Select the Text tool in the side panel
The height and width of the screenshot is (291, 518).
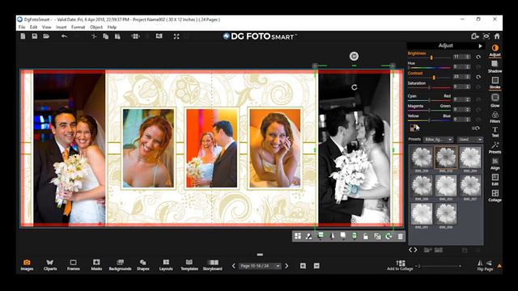pos(495,132)
